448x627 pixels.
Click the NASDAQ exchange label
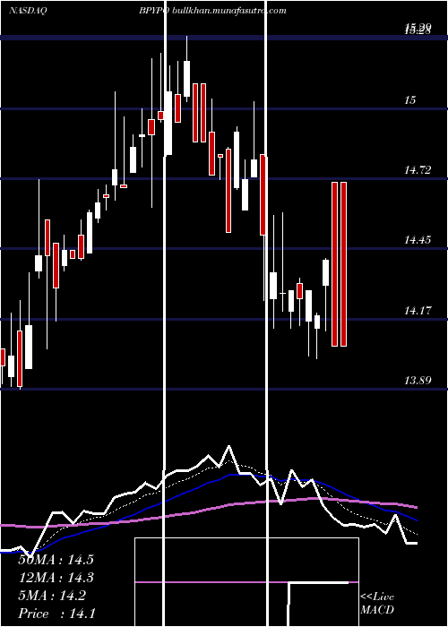pyautogui.click(x=28, y=11)
